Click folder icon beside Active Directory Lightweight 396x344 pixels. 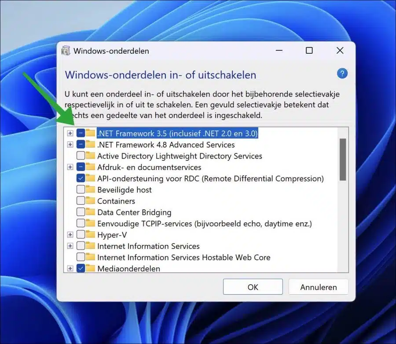[x=90, y=155]
